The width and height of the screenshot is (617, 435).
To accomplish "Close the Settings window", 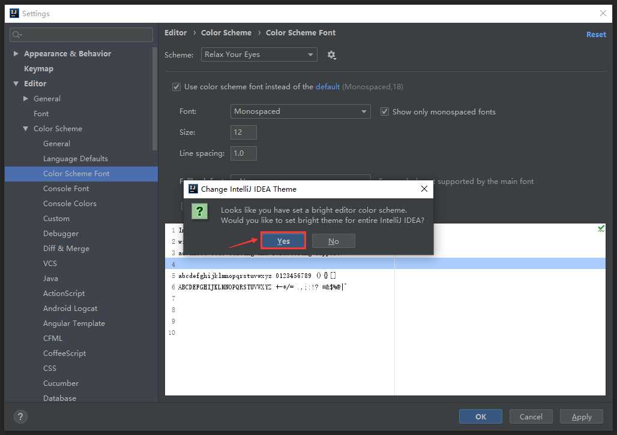I will point(603,13).
